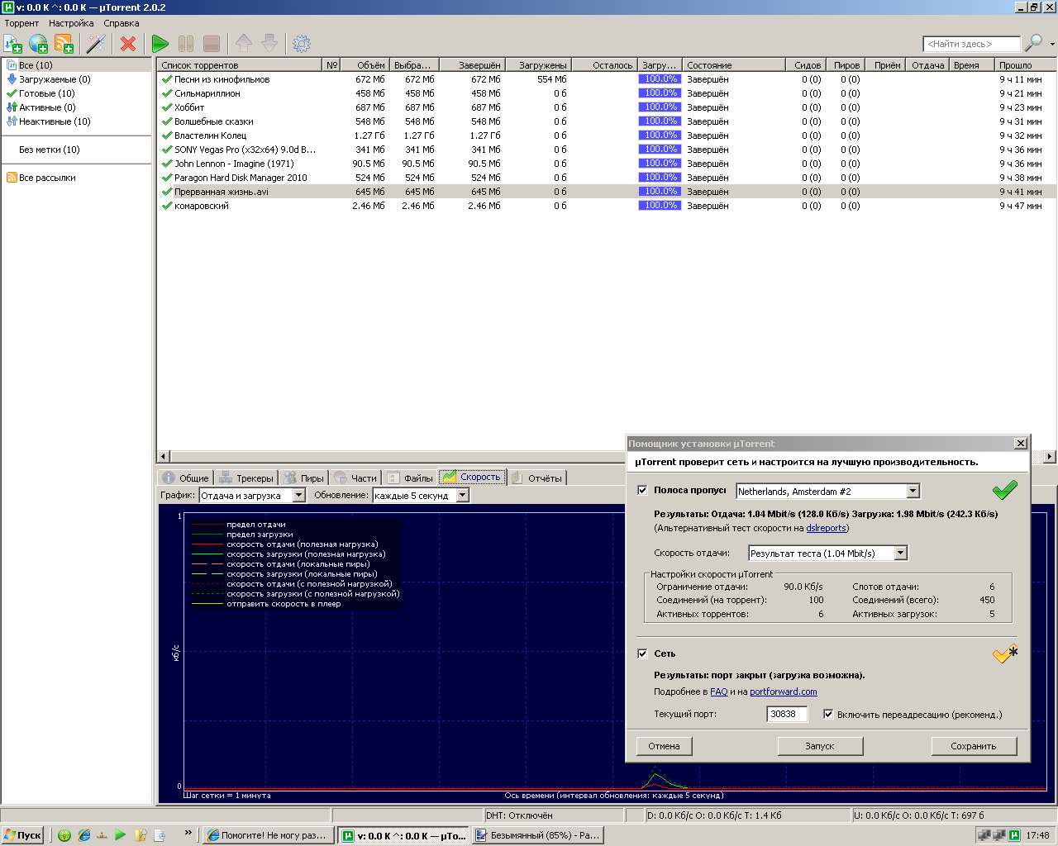Screen dimensions: 1058x846
Task: Click the Сохранить button
Action: (x=973, y=746)
